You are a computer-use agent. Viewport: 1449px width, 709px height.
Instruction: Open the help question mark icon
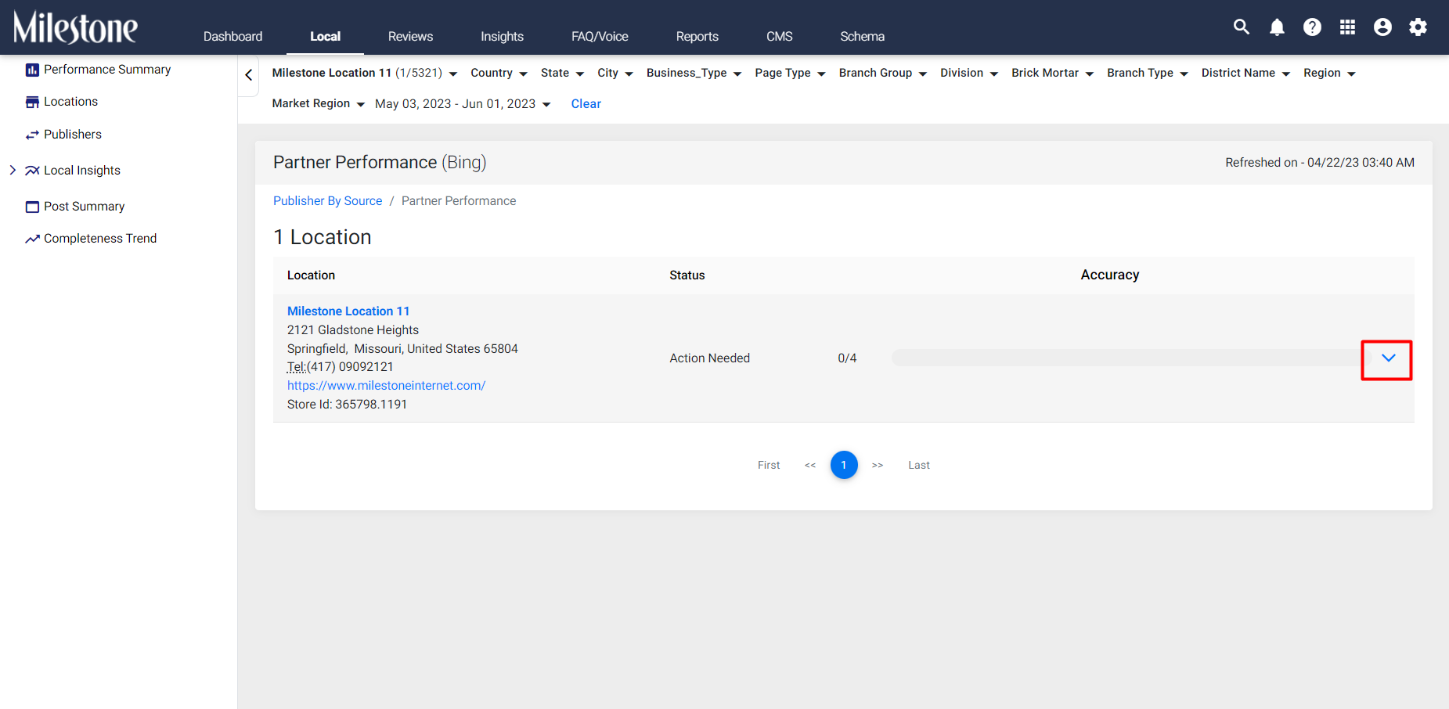[1312, 27]
